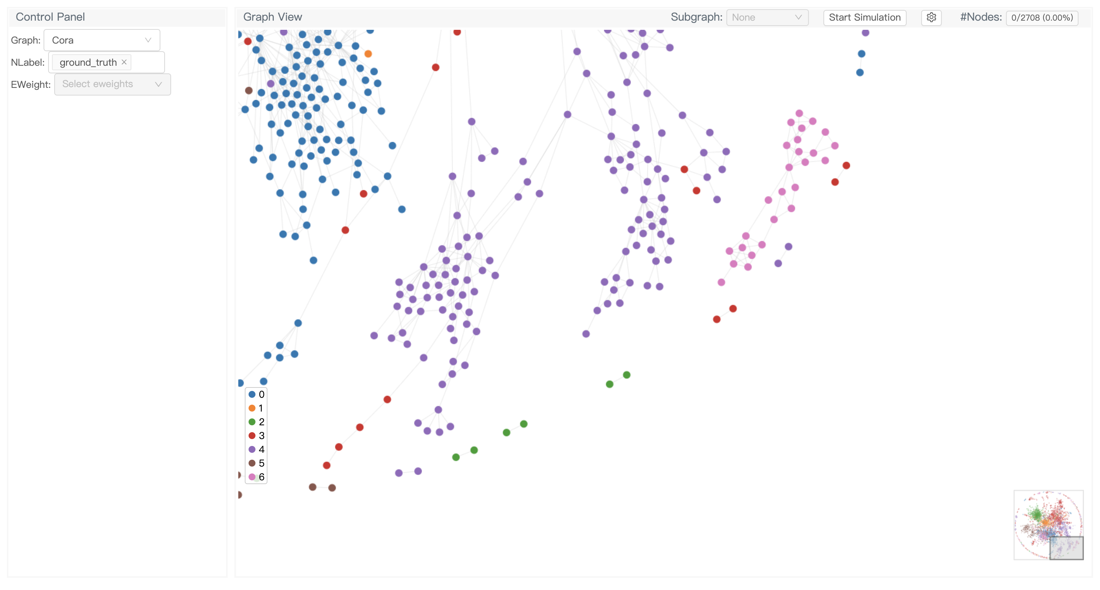Select the lone orange node in blue cluster
The height and width of the screenshot is (590, 1100).
[x=368, y=54]
